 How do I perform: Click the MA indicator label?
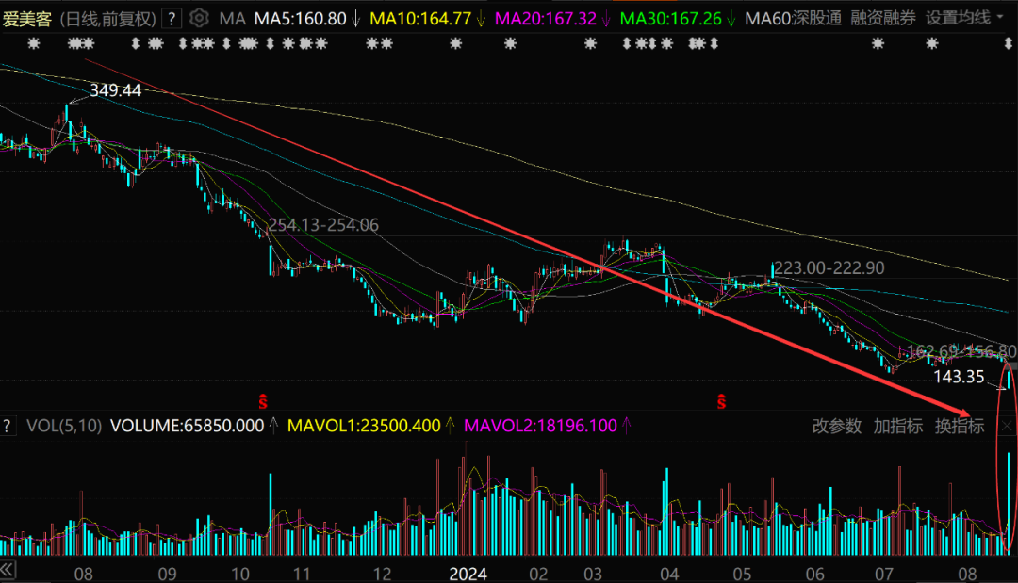233,19
